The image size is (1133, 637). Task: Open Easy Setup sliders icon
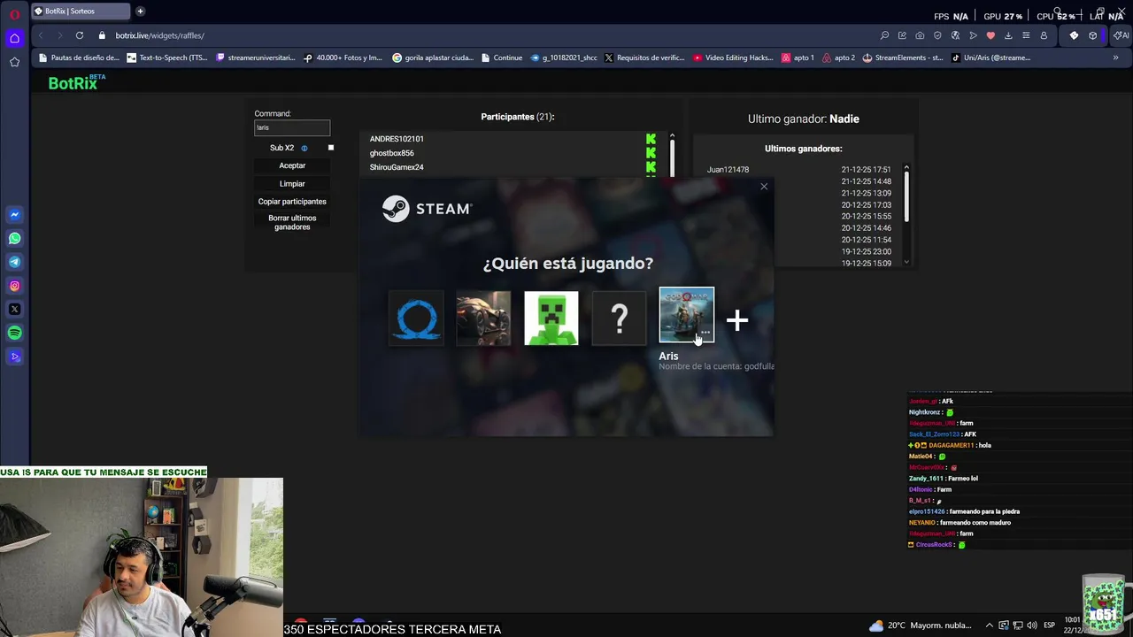pos(1026,35)
